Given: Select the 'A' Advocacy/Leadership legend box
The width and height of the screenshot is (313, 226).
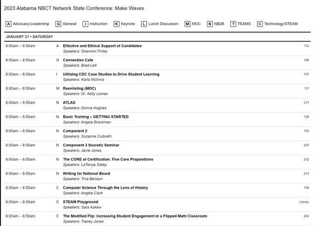Looking at the screenshot, I should tap(8, 24).
